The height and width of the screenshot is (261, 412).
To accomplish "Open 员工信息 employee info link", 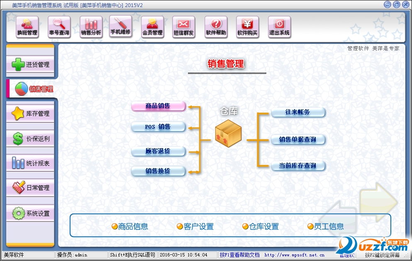I will pyautogui.click(x=326, y=226).
